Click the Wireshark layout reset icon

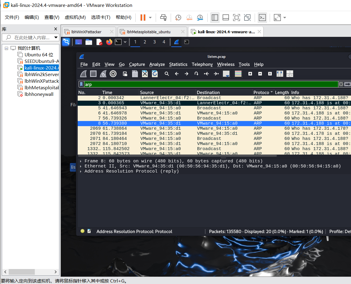click(x=290, y=74)
